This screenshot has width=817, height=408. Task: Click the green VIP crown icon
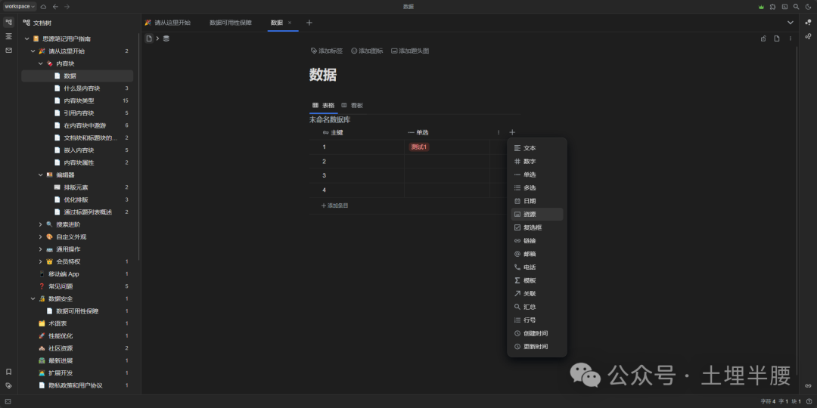[761, 7]
